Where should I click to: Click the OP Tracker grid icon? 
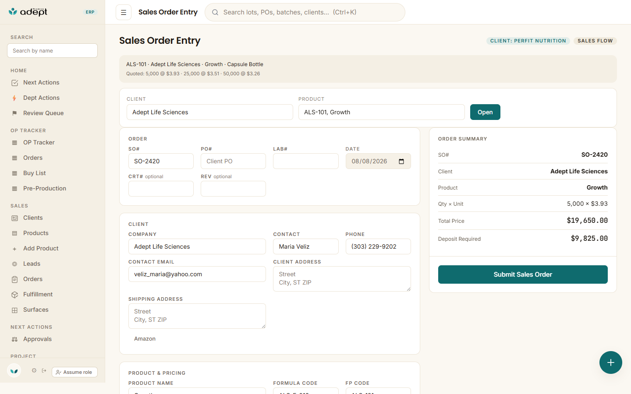tap(14, 143)
